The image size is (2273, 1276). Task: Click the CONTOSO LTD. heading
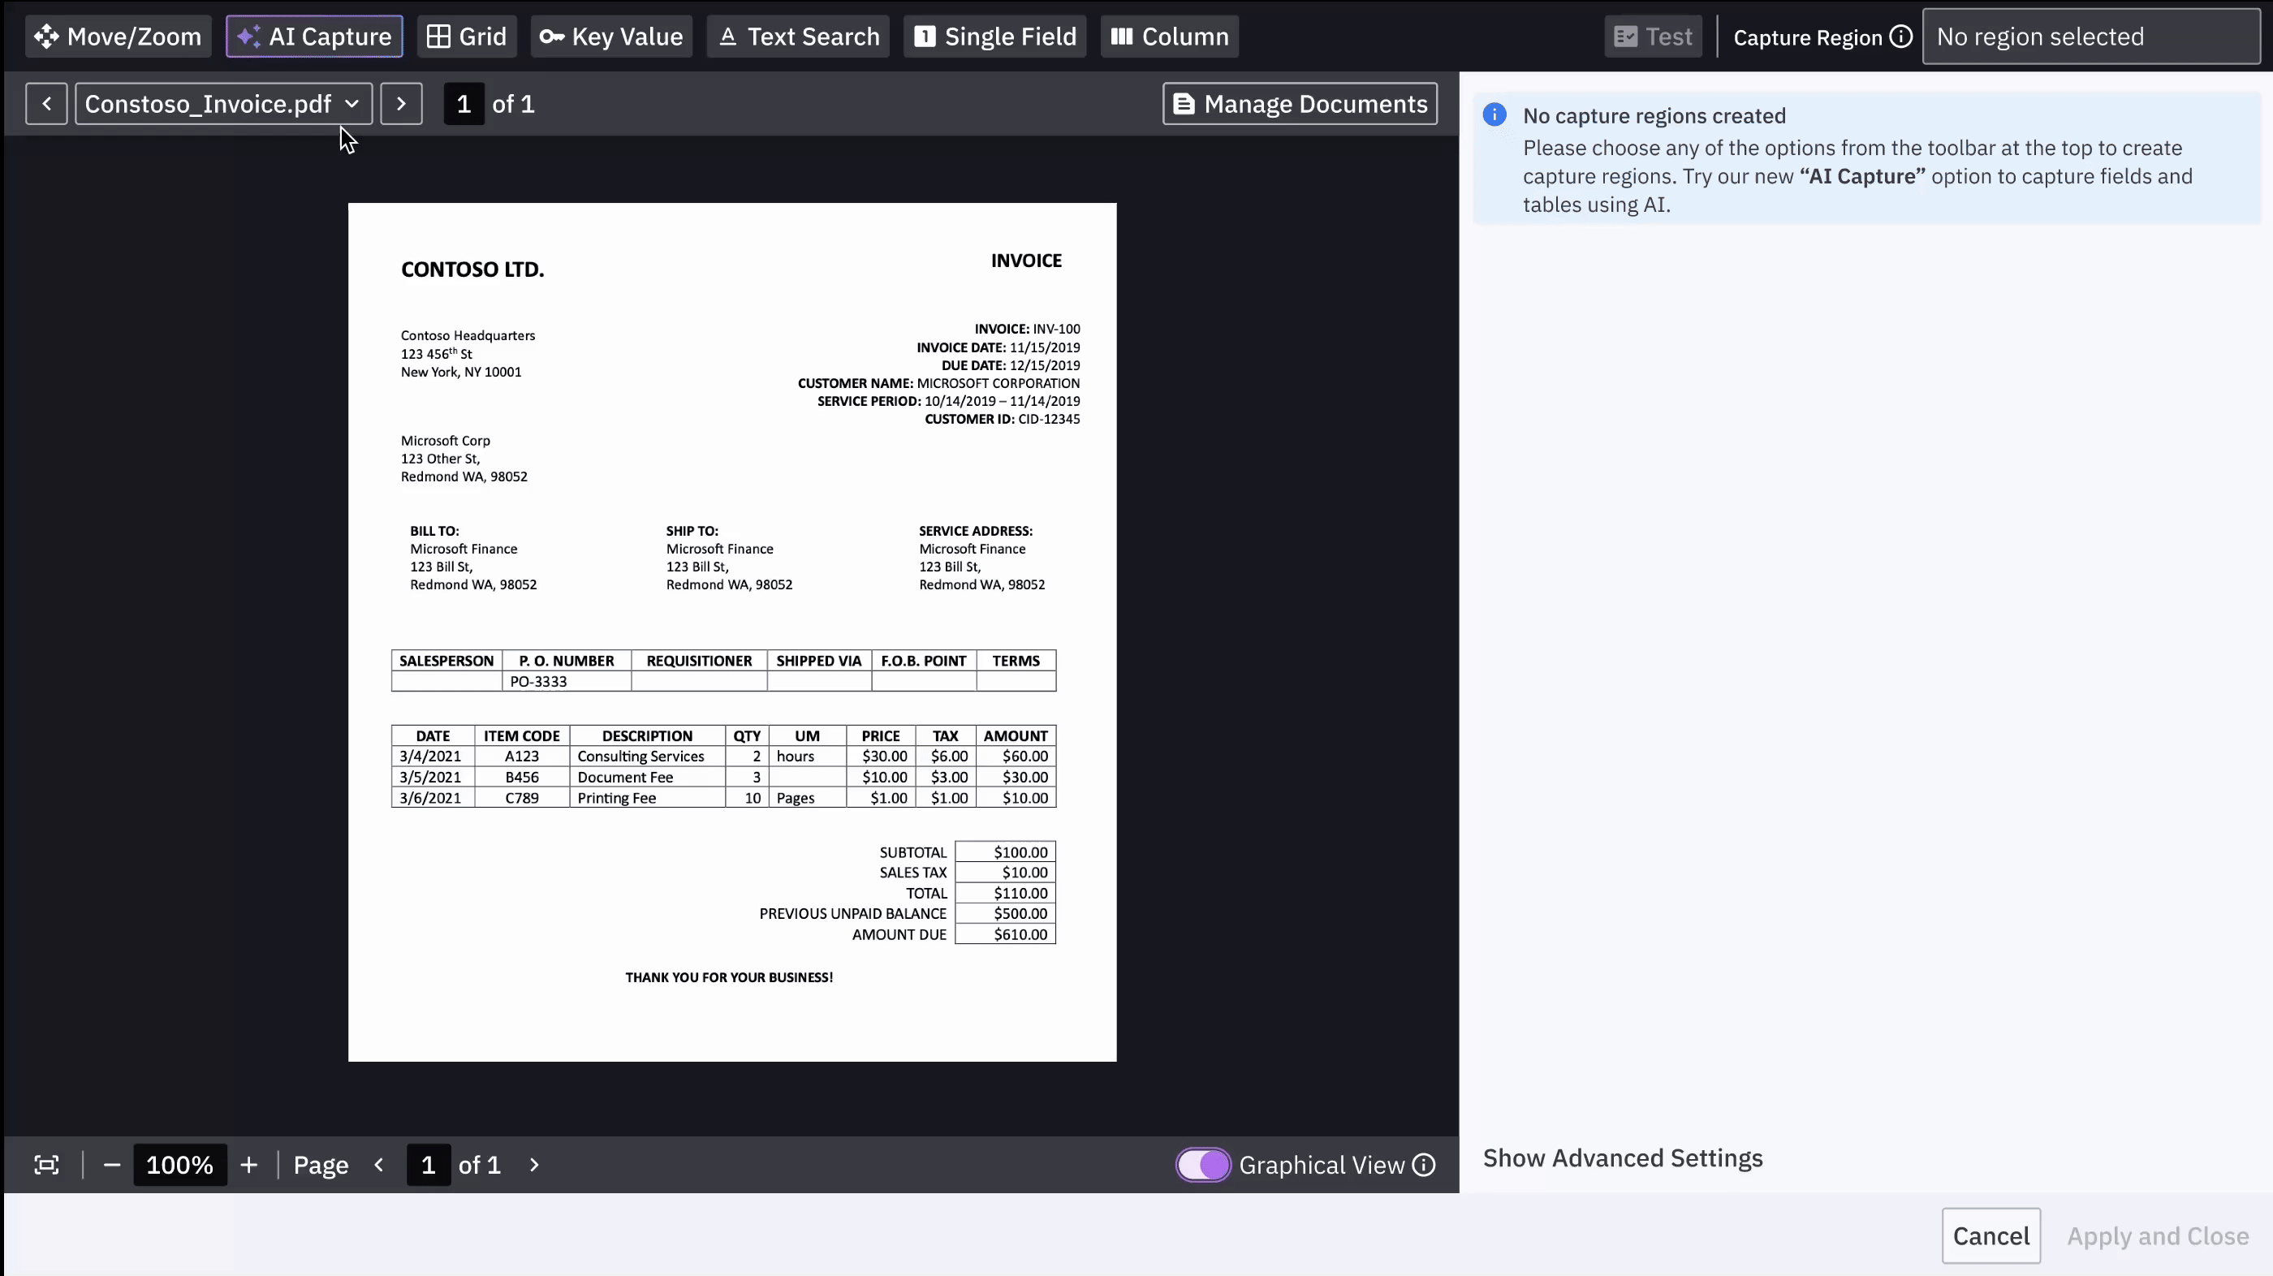tap(472, 269)
